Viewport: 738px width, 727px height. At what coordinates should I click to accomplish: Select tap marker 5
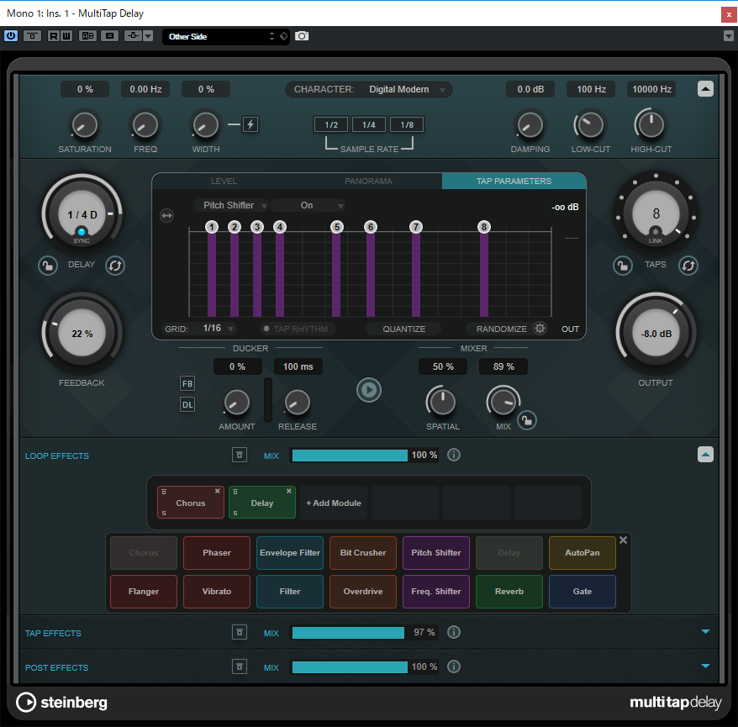point(336,227)
